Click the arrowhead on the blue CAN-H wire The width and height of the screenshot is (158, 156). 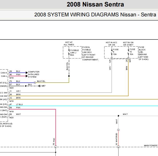coord(27,73)
